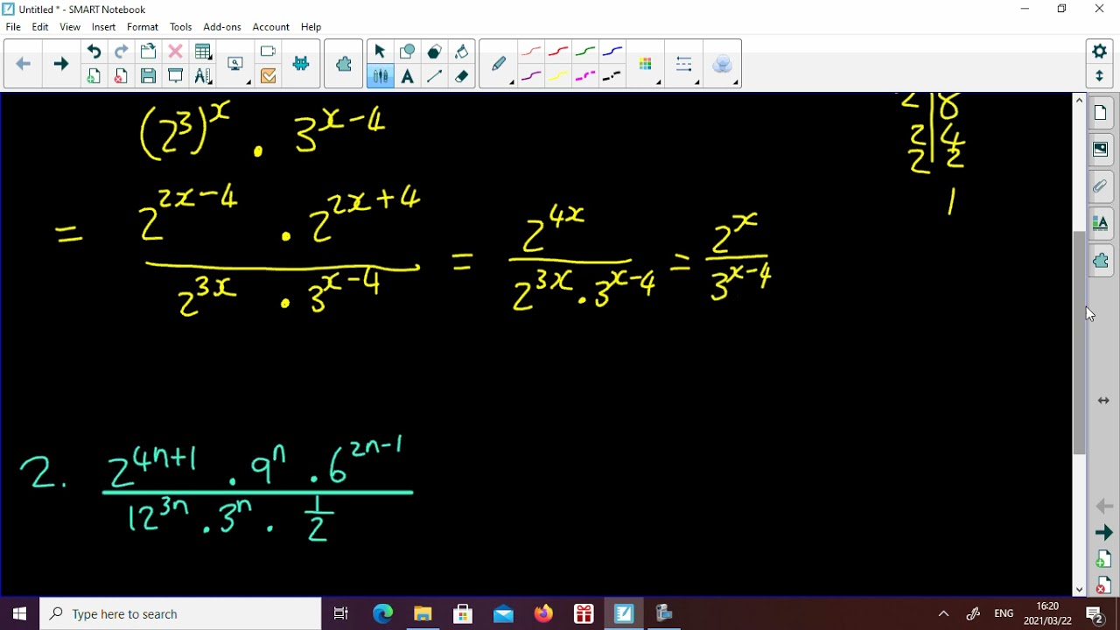Open the line style dropdown
1120x630 pixels.
click(685, 64)
